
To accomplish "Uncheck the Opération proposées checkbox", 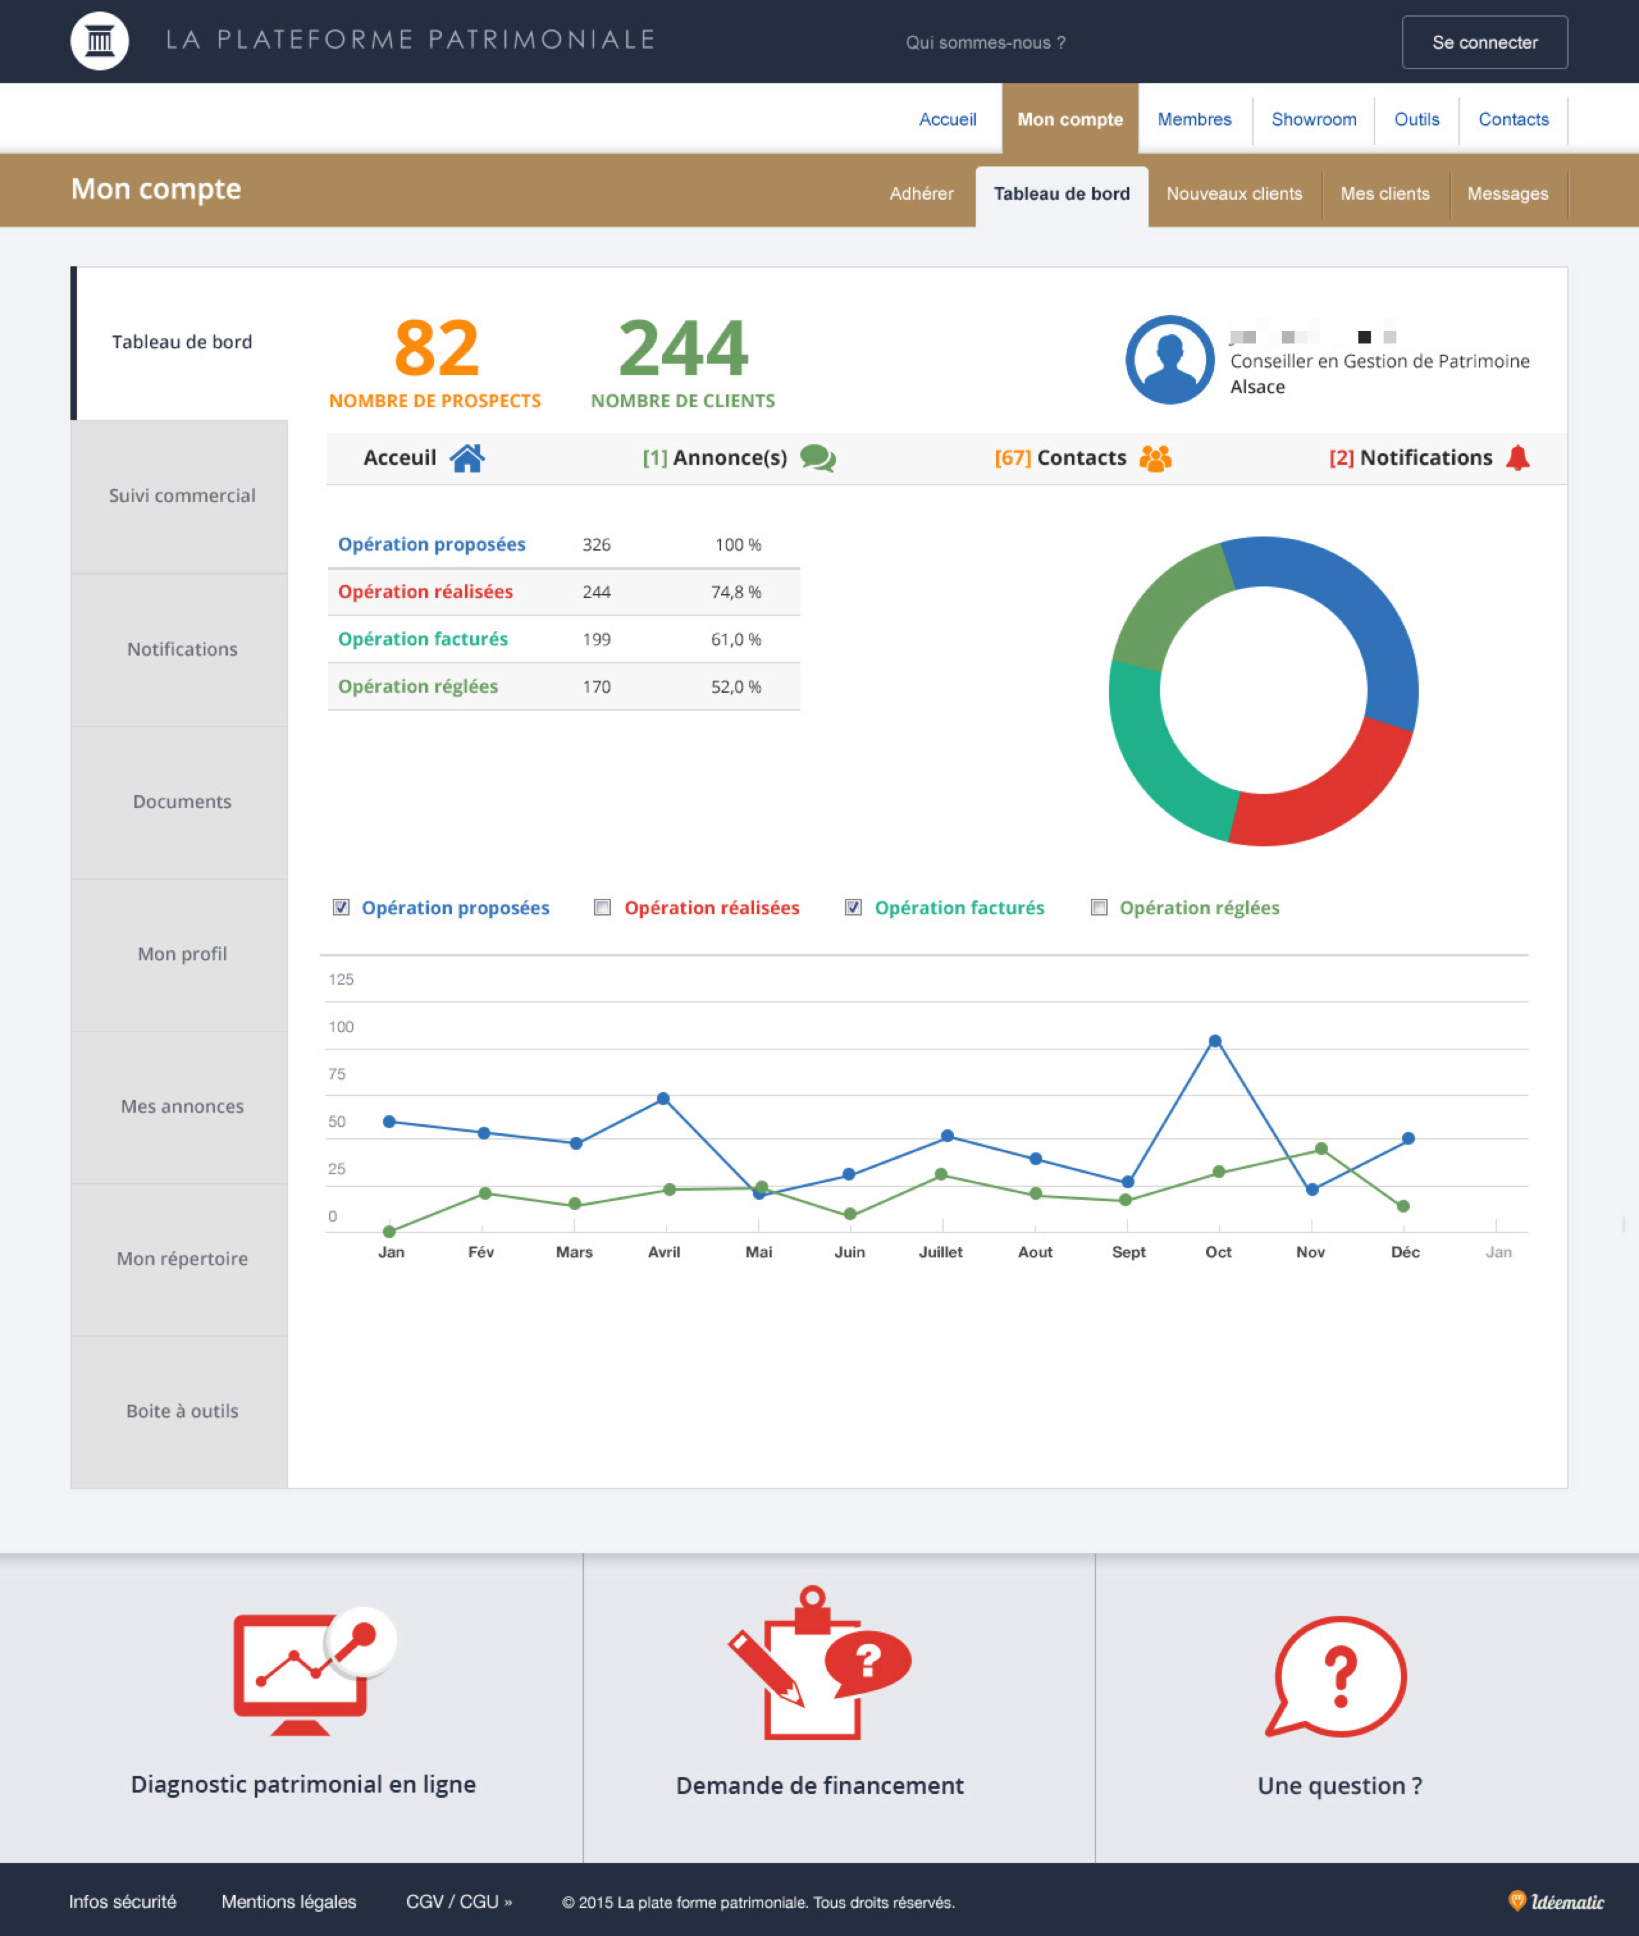I will click(341, 908).
